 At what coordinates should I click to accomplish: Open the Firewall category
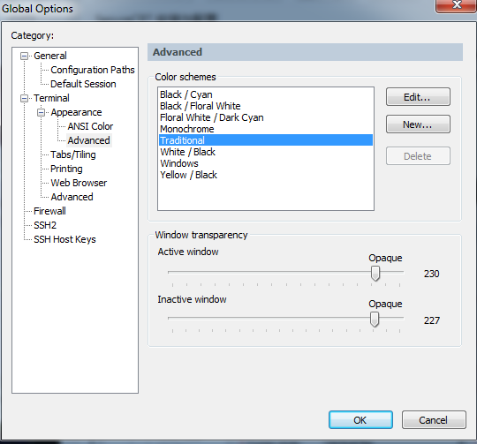[49, 211]
